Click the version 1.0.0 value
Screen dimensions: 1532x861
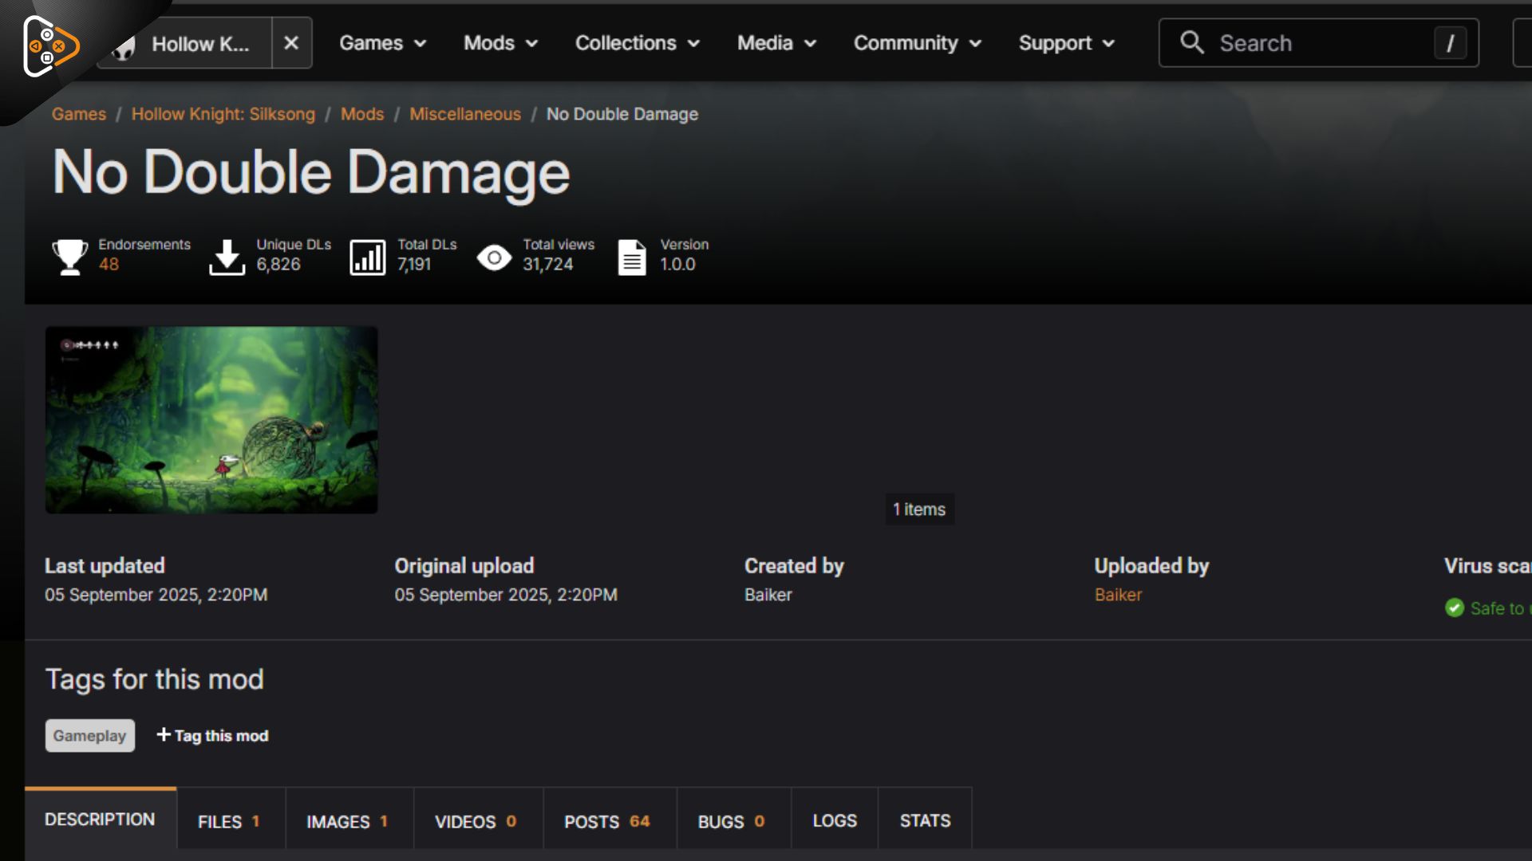point(677,265)
